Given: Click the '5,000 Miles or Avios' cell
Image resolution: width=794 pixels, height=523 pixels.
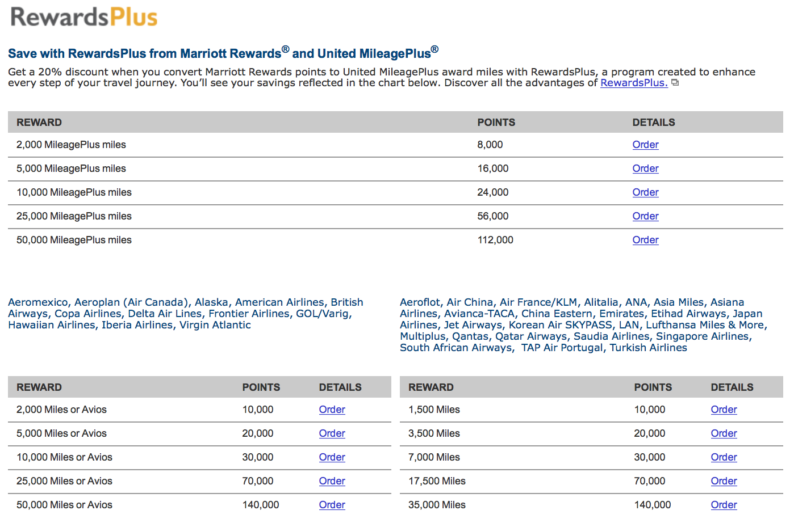Looking at the screenshot, I should click(x=61, y=433).
